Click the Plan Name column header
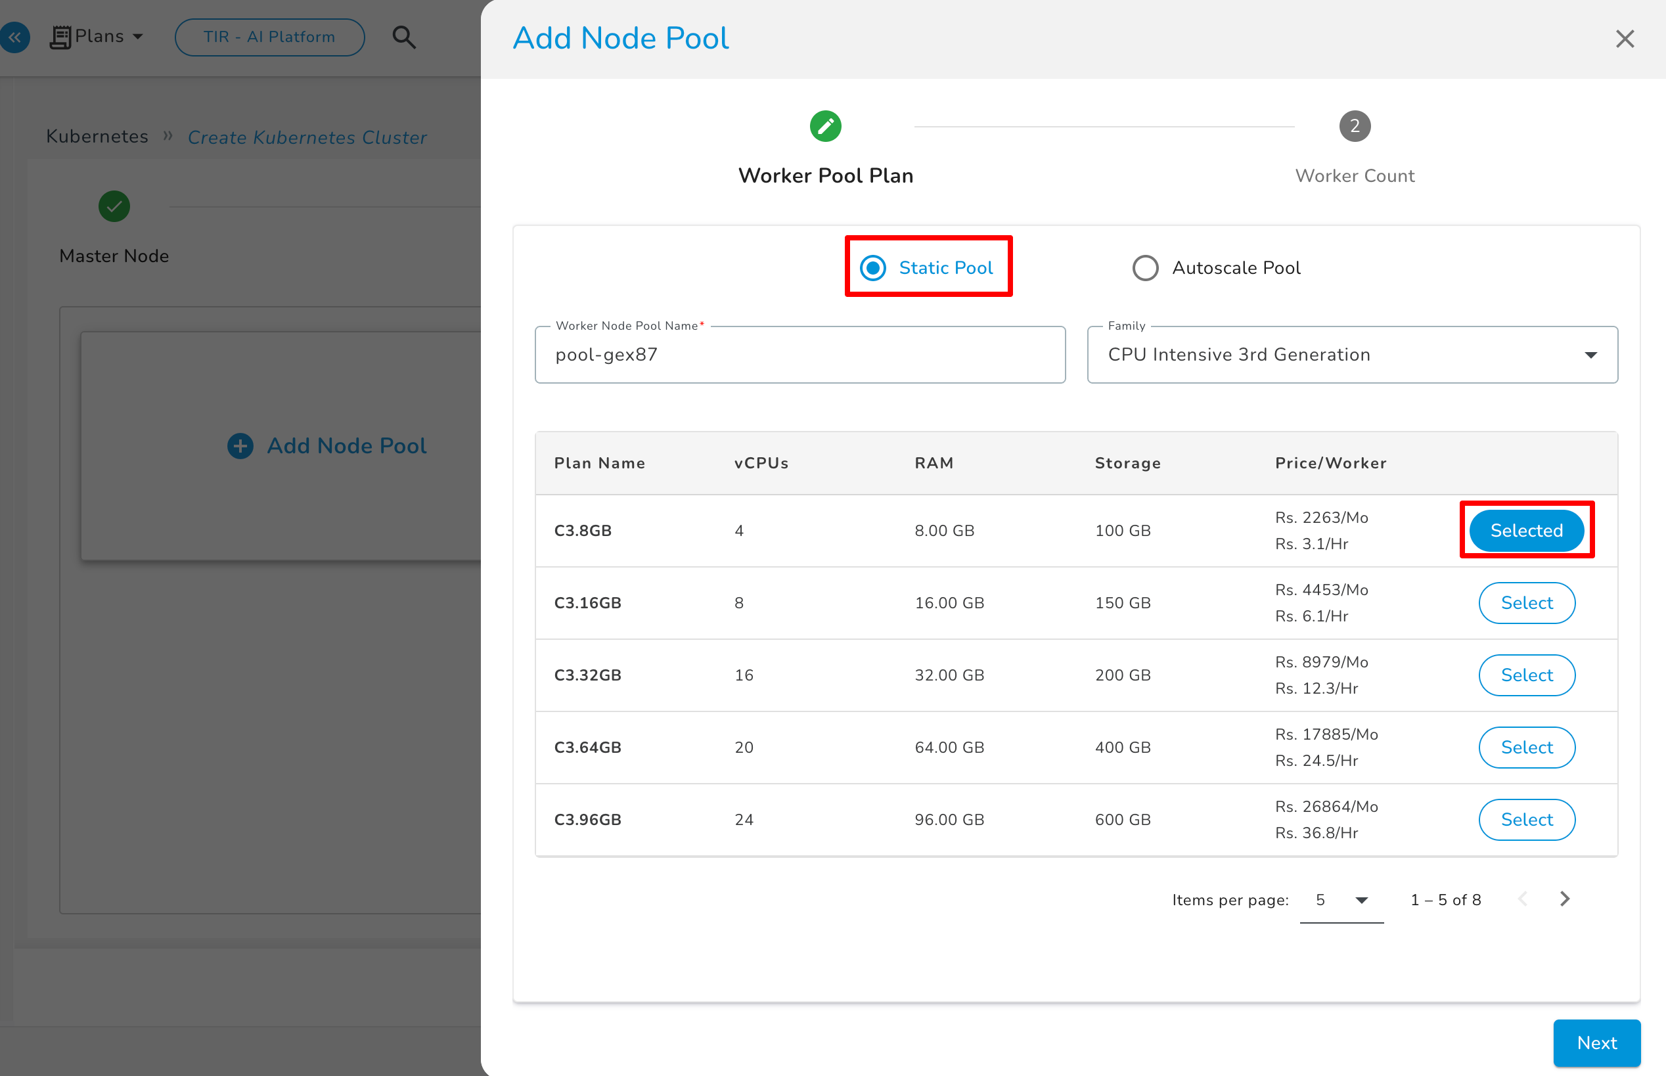This screenshot has width=1666, height=1076. coord(599,463)
